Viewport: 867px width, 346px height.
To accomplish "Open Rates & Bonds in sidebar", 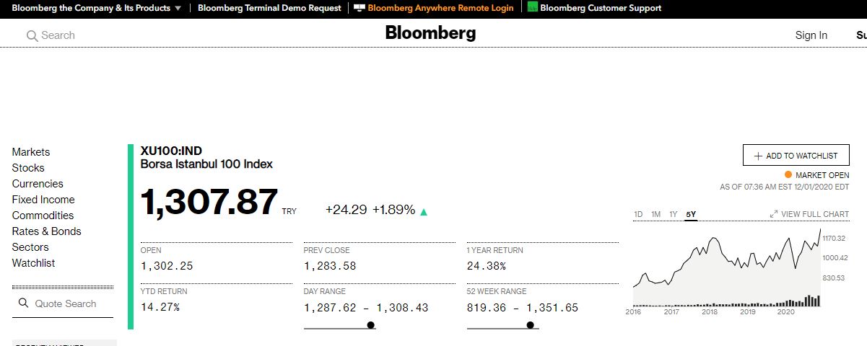I will 46,231.
